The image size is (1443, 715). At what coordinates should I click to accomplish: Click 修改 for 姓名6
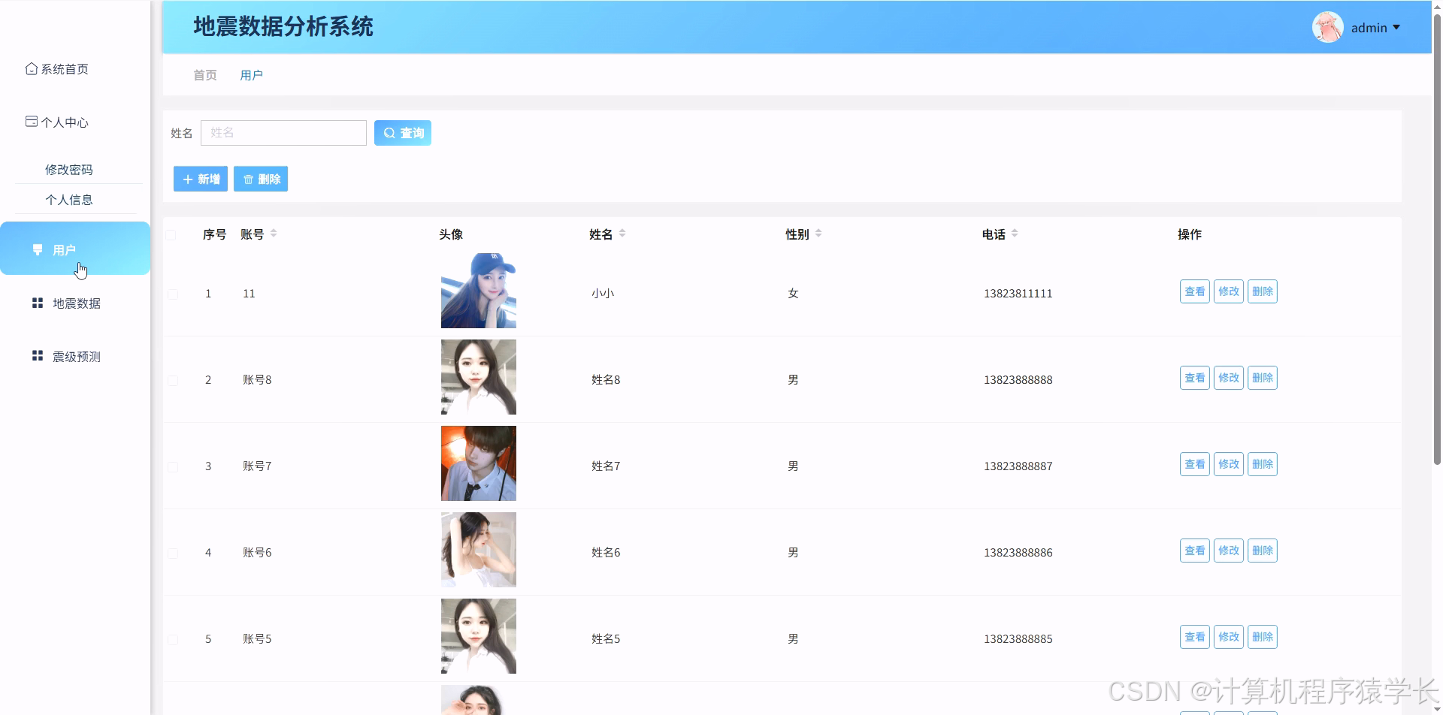pyautogui.click(x=1229, y=551)
